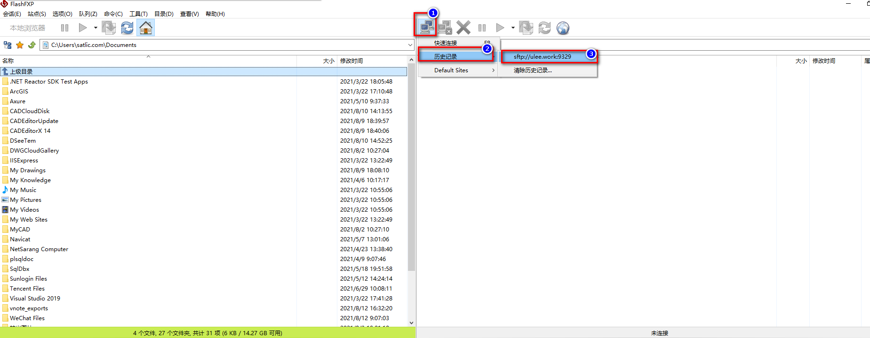Pause the remote pane queue
The height and width of the screenshot is (338, 870).
(x=482, y=28)
